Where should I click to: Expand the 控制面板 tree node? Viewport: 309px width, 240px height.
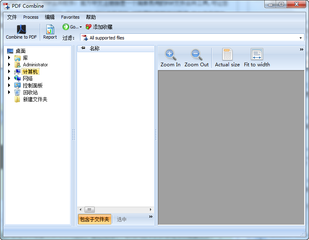coord(9,85)
